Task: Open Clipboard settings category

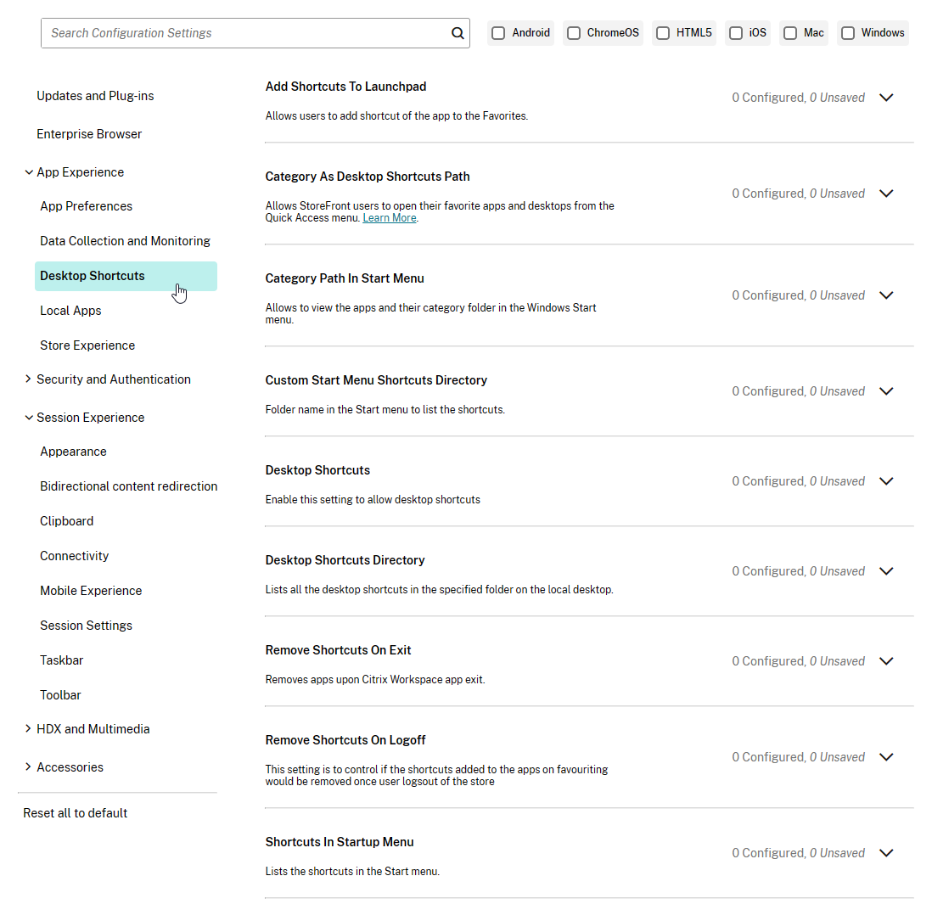Action: click(x=66, y=521)
